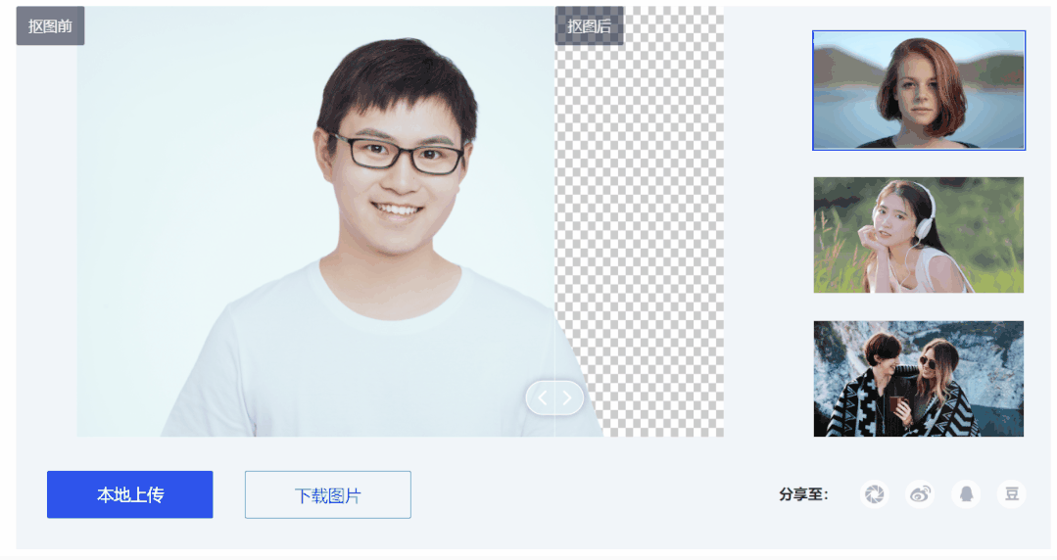Click the 抠图后 after label

pos(589,25)
